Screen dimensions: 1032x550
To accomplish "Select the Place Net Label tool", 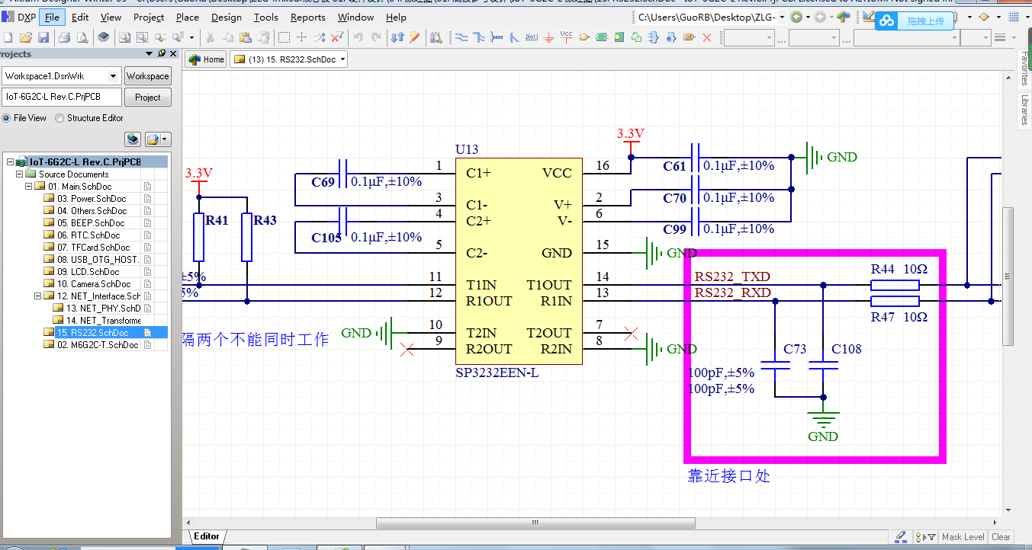I will click(532, 37).
